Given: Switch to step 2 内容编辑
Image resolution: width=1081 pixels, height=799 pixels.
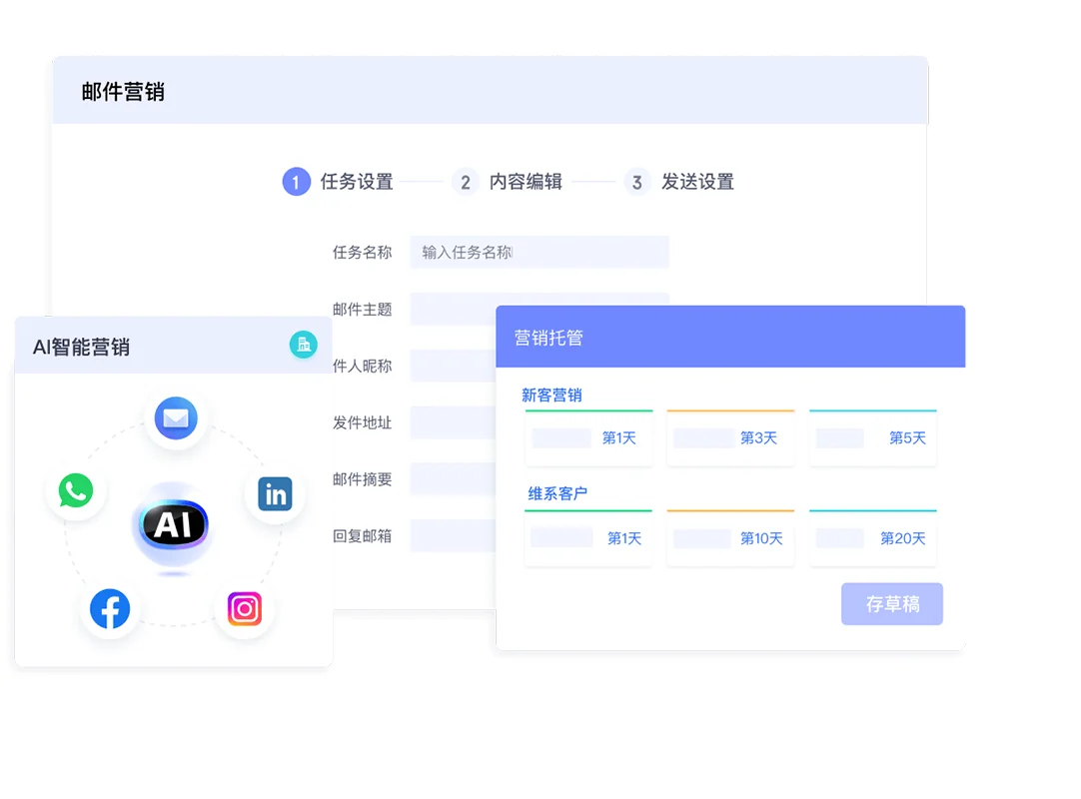Looking at the screenshot, I should coord(508,182).
